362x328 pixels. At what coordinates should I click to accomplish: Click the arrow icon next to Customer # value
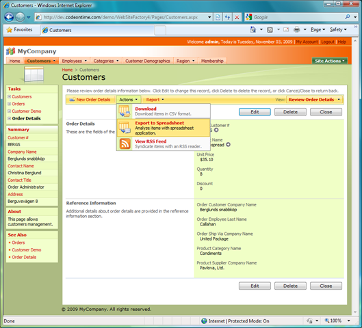pos(216,130)
